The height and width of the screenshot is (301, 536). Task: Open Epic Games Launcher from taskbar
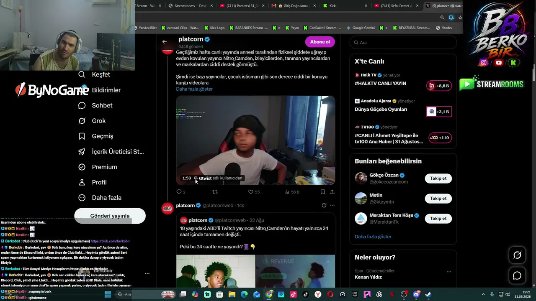pos(355,294)
